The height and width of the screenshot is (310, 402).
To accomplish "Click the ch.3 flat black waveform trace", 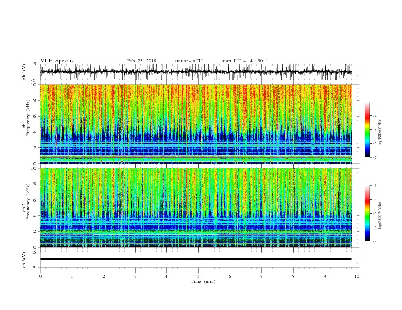I will (x=195, y=259).
